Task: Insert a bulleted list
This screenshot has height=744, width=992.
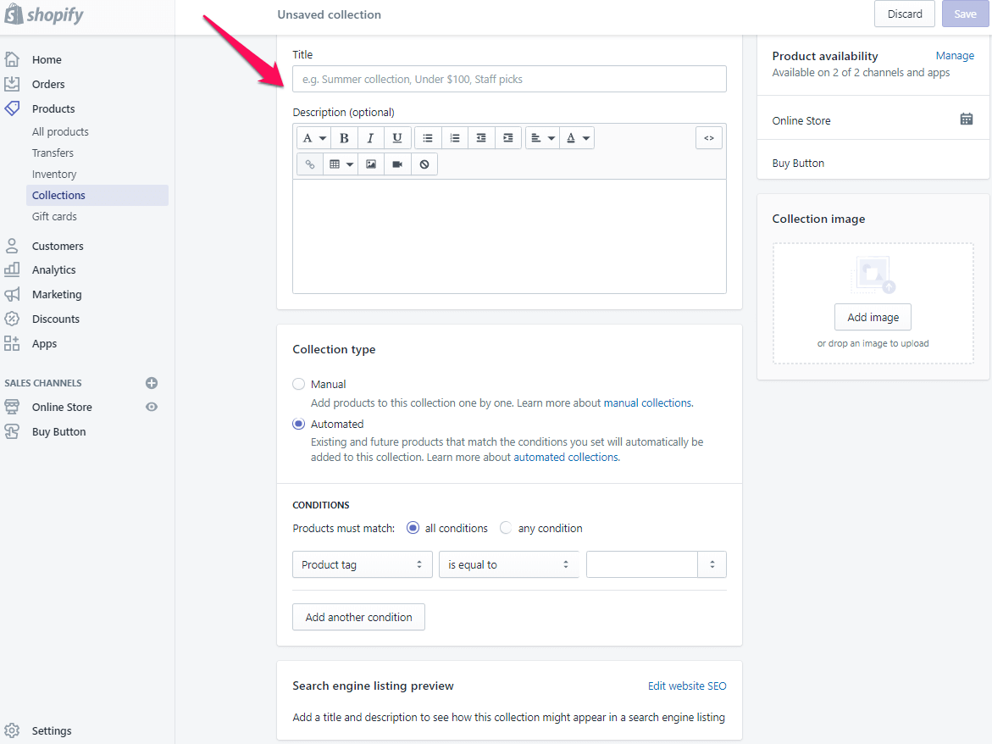Action: coord(428,138)
